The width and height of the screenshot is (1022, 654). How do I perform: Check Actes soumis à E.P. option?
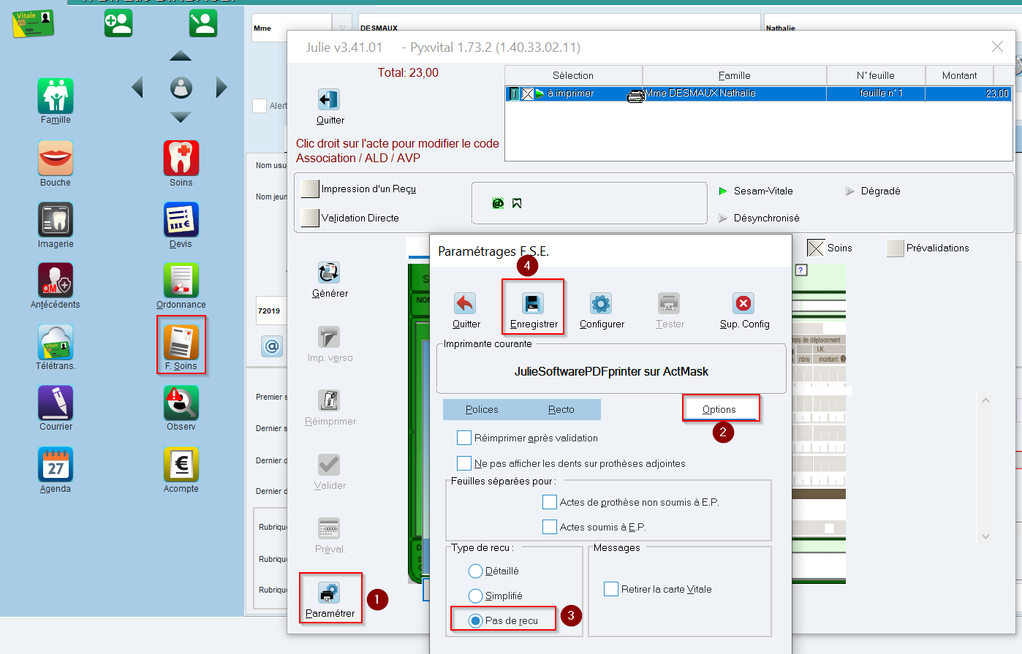(x=550, y=527)
